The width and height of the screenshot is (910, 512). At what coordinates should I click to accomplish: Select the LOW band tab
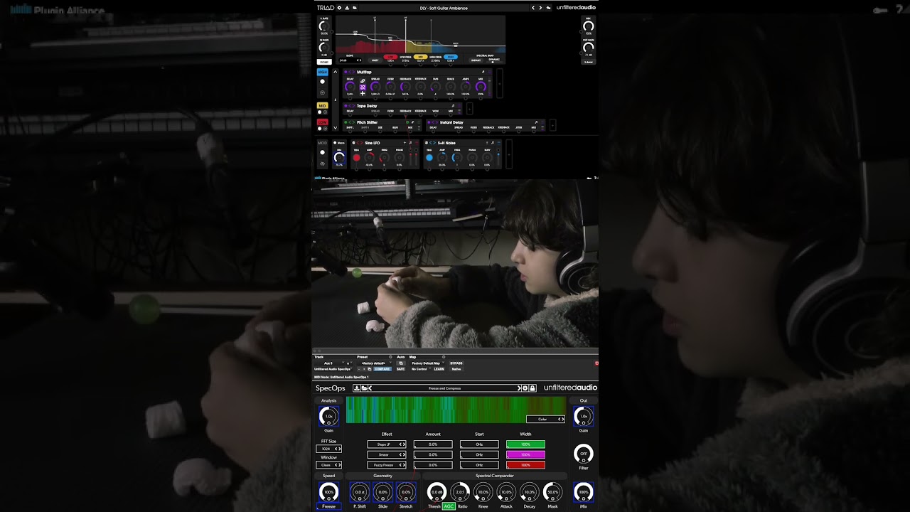click(x=323, y=122)
